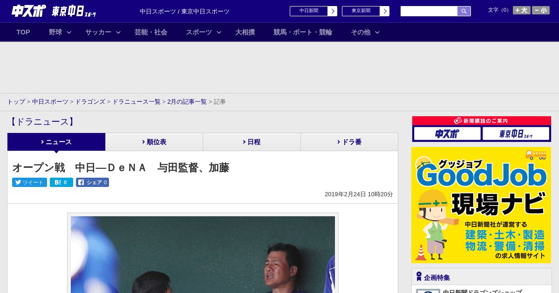
Task: Switch to the ドラ番 tab
Action: 349,142
